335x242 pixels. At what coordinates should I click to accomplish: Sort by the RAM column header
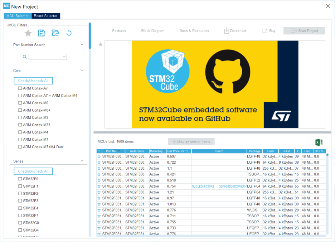(x=286, y=151)
